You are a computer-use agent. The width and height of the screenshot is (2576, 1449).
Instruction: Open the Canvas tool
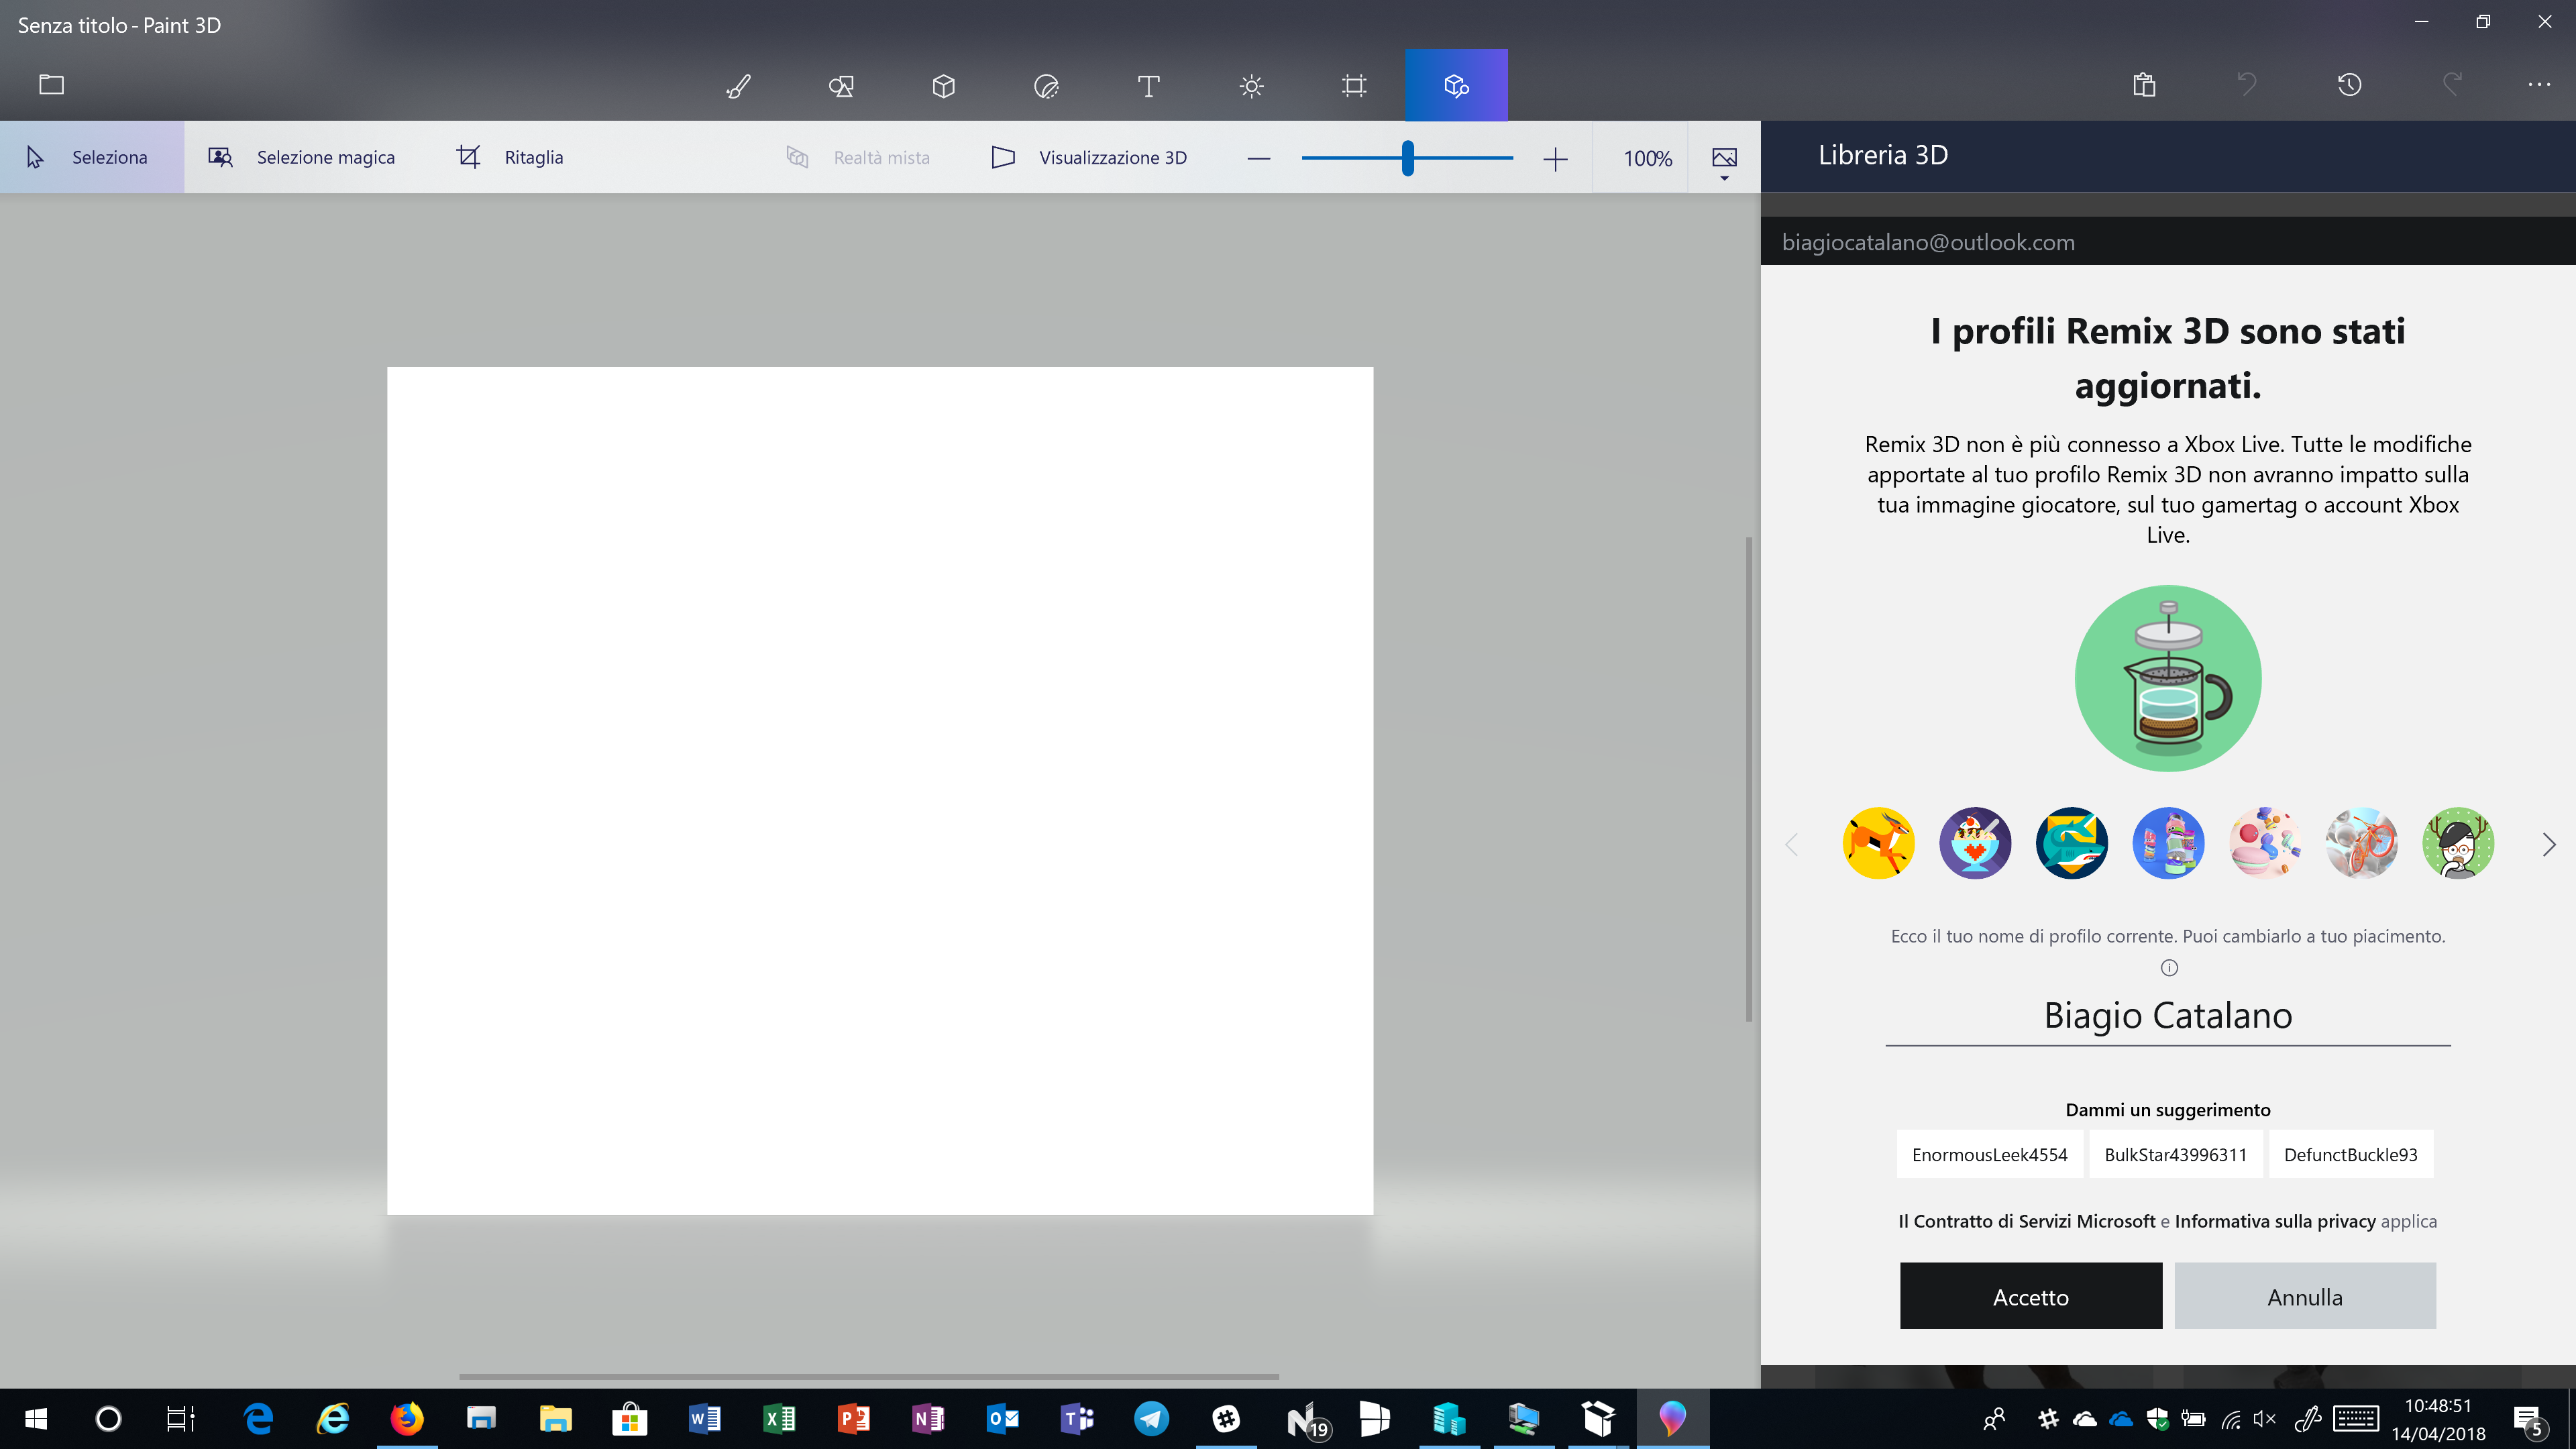(x=1354, y=86)
